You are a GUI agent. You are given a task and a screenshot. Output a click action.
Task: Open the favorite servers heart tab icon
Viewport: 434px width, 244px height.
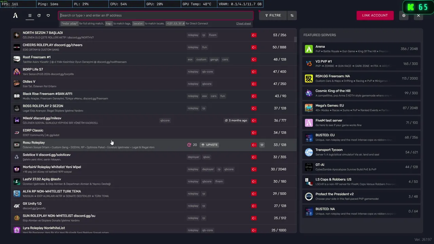(x=48, y=15)
